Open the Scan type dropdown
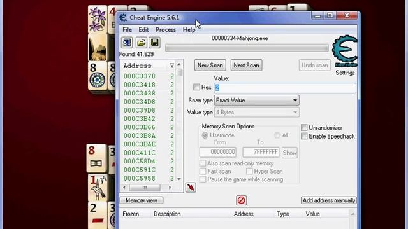 tap(256, 101)
